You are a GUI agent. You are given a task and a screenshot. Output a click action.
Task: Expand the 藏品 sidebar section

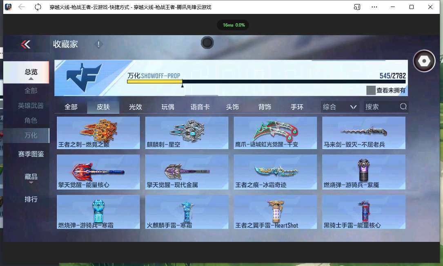pyautogui.click(x=31, y=178)
